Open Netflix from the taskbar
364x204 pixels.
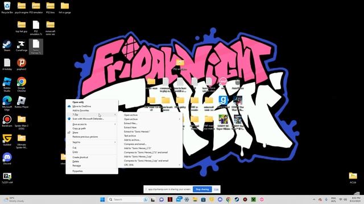(170, 199)
